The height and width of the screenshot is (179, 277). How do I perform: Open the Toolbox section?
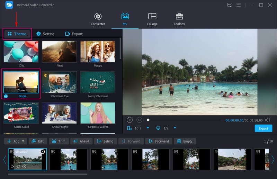[x=179, y=19]
